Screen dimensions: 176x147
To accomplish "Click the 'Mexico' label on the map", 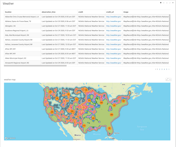I will [78, 135].
